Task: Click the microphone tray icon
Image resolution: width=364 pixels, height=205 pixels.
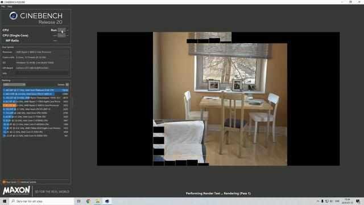Action: 322,201
